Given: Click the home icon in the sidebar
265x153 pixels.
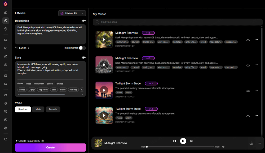Looking at the screenshot, I should 6,12.
